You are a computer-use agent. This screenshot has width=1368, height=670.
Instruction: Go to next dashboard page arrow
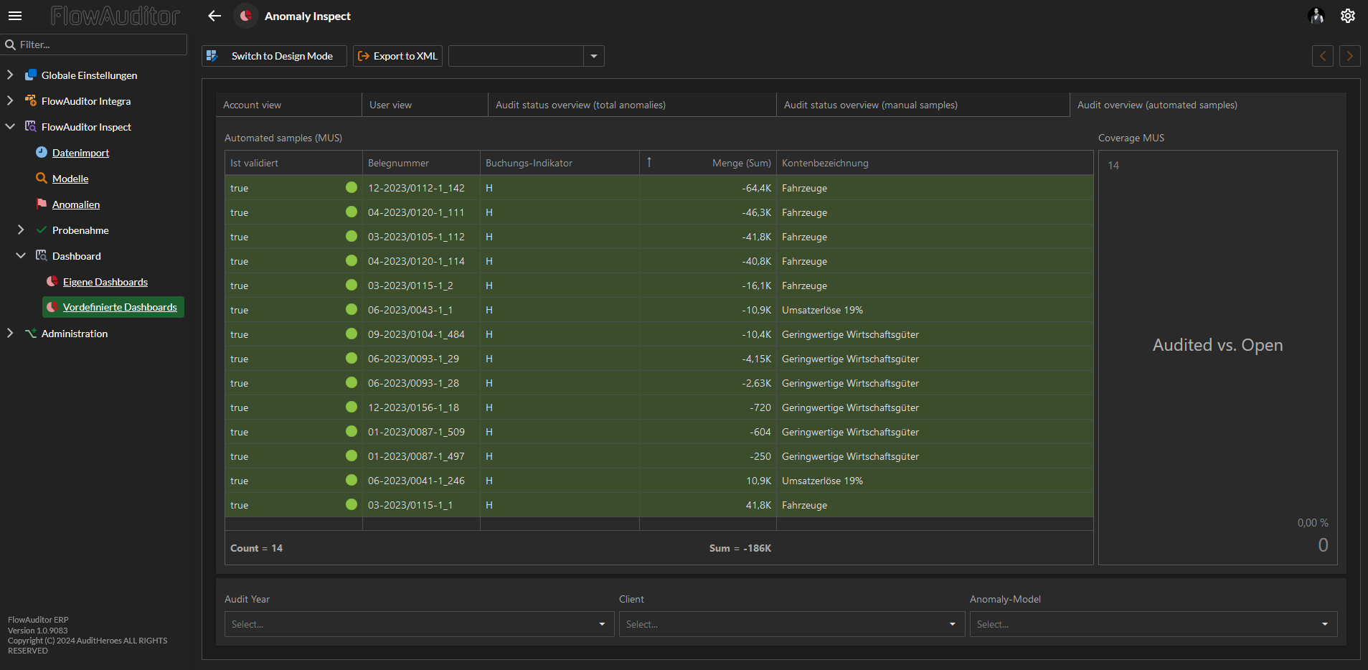[1349, 56]
